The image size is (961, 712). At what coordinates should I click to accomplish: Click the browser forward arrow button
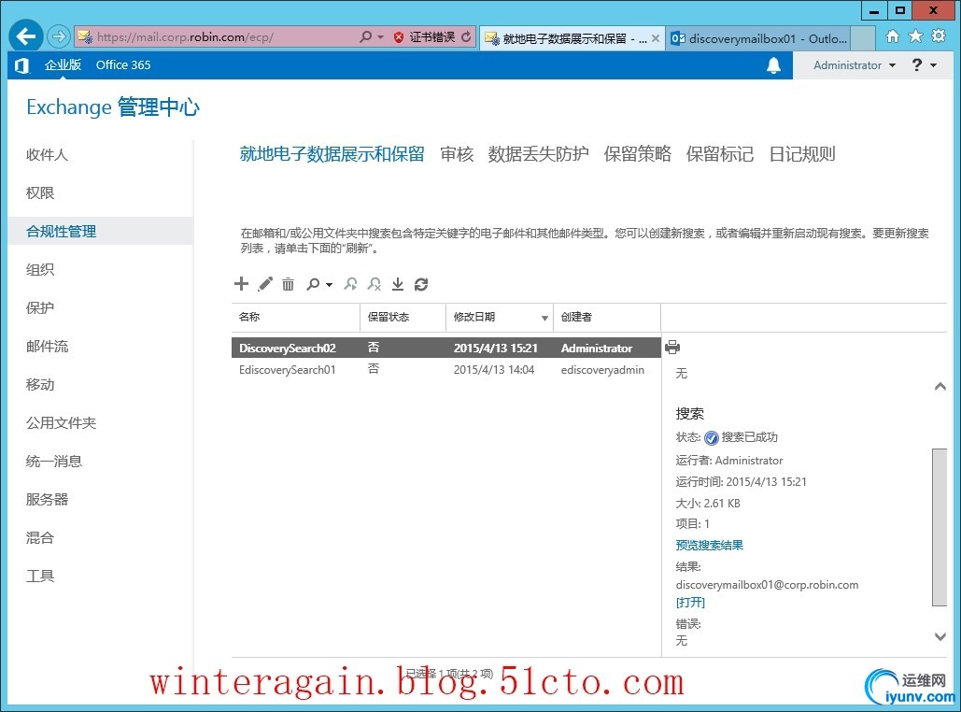click(x=58, y=36)
